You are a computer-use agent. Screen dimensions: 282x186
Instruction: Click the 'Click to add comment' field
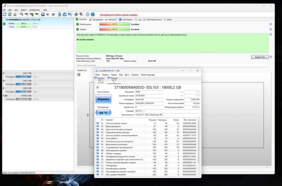click(x=172, y=65)
